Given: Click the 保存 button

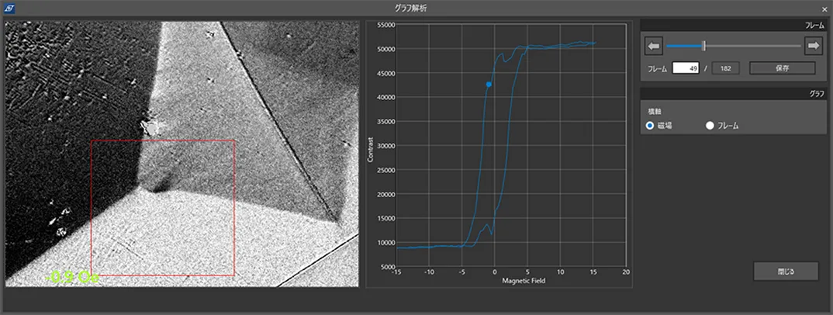Looking at the screenshot, I should click(x=782, y=68).
